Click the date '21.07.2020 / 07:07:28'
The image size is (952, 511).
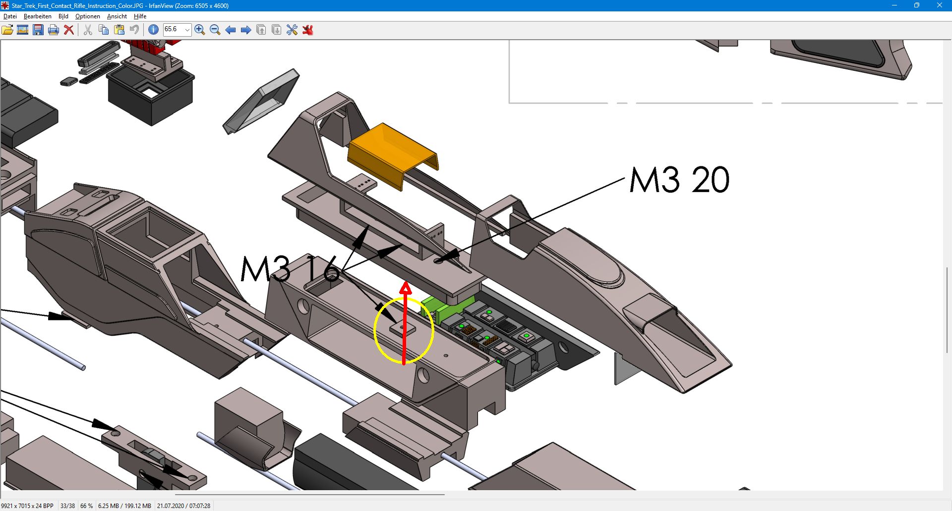pos(183,506)
